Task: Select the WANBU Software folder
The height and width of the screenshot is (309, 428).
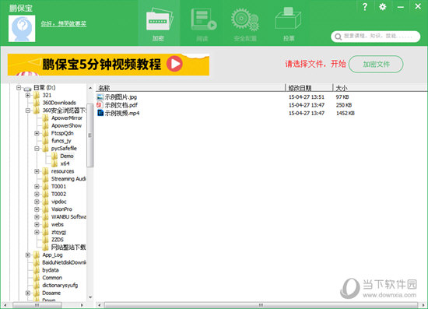Action: [x=68, y=217]
